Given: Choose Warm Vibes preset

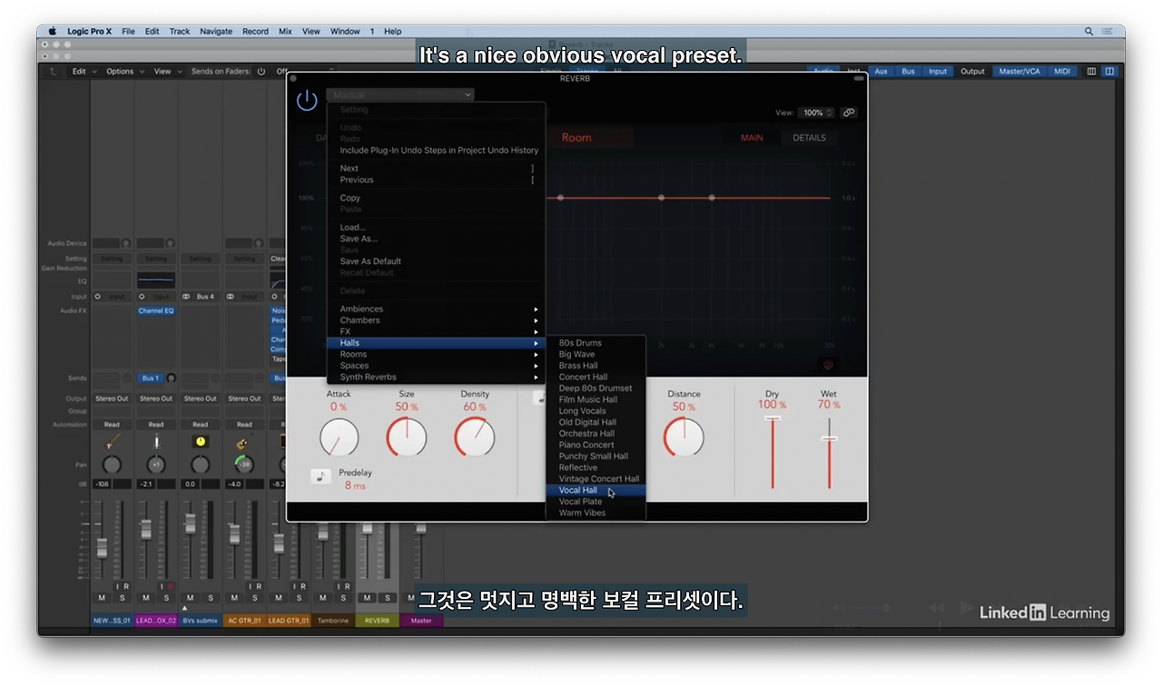Looking at the screenshot, I should tap(596, 513).
